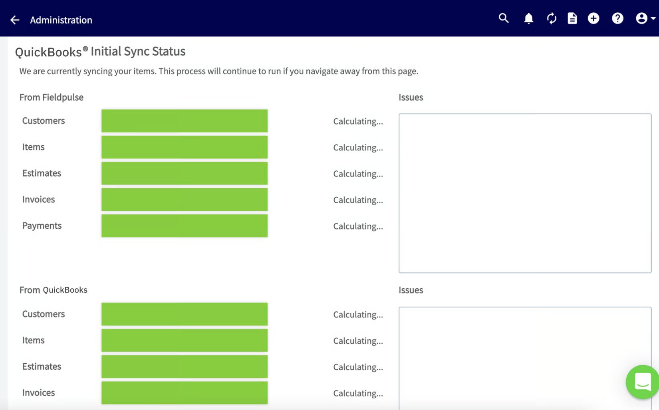
Task: Click the QuickBooks Customers progress bar
Action: [185, 314]
